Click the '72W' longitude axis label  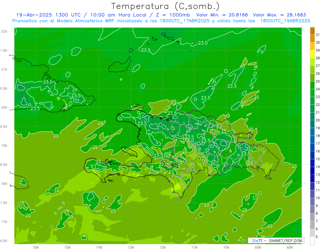(x=162, y=247)
